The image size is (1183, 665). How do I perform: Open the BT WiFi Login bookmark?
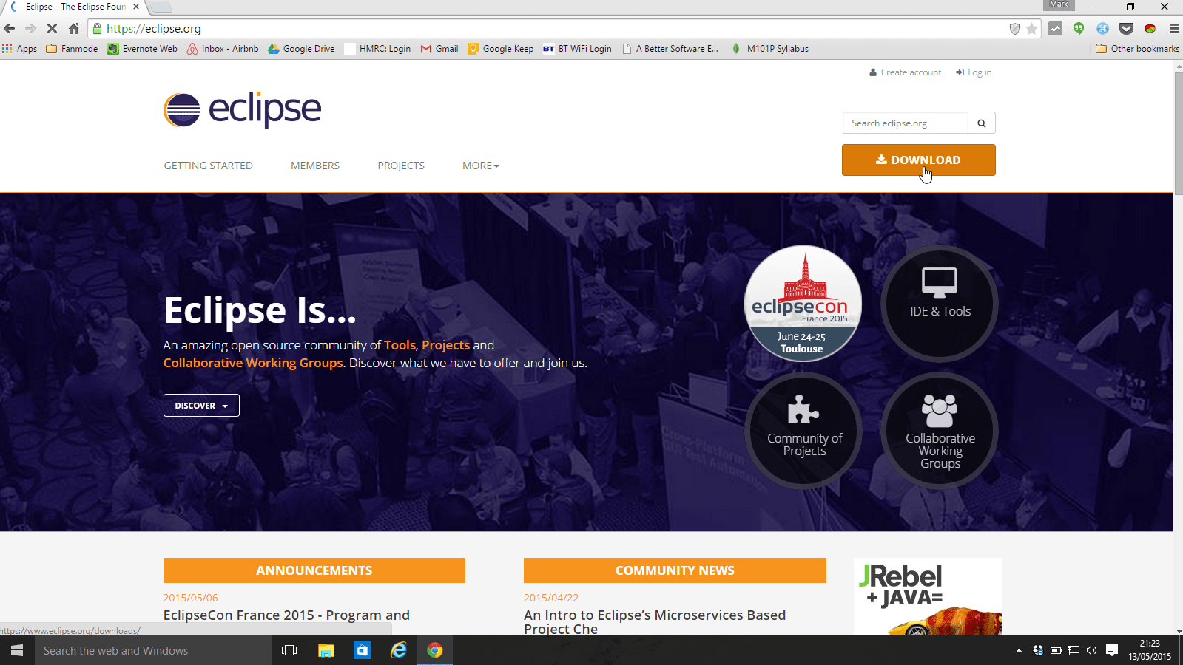[577, 49]
